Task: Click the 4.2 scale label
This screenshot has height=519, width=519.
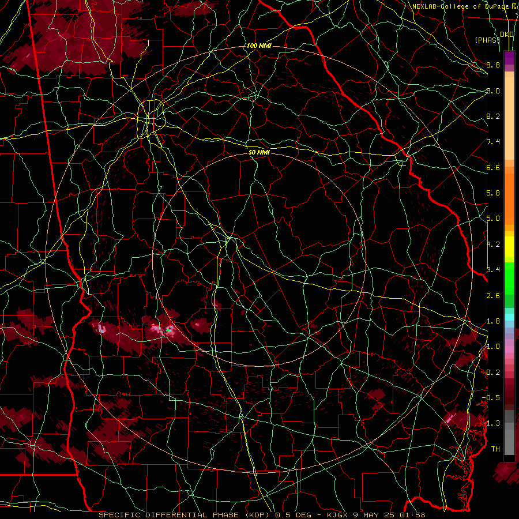Action: pyautogui.click(x=493, y=245)
